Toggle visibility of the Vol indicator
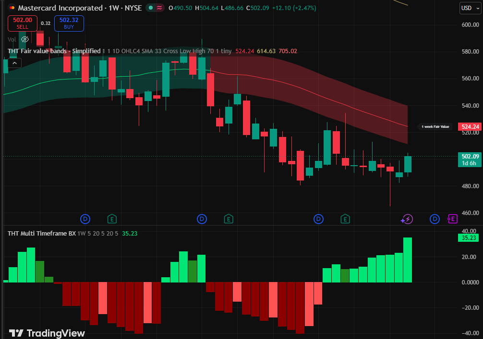Screen dimensions: 483x339 (25, 39)
